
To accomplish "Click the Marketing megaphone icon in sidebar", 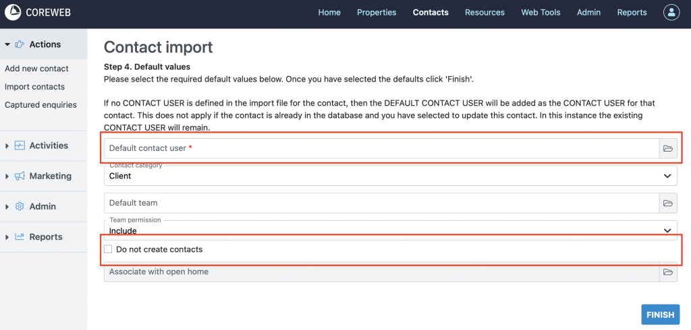I will pos(20,176).
